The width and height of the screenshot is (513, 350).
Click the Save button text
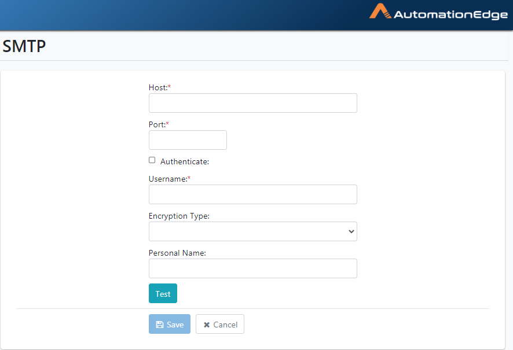[175, 325]
